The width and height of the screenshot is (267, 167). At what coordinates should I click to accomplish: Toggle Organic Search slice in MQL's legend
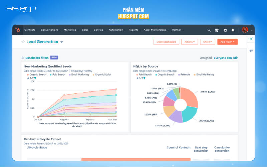pyautogui.click(x=165, y=74)
